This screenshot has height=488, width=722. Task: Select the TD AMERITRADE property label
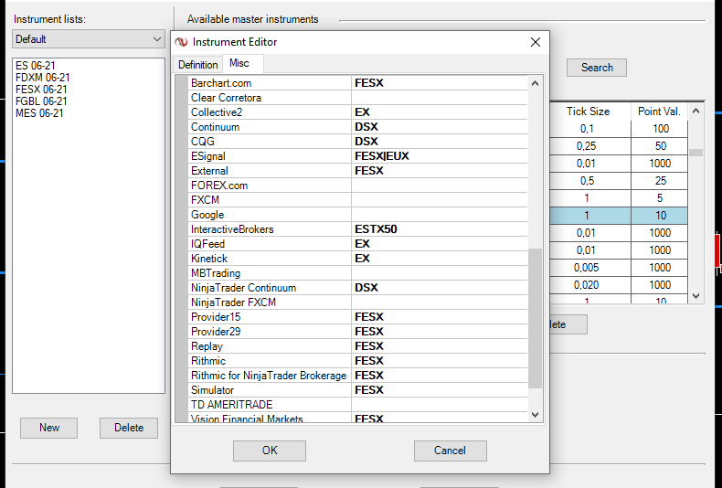[231, 405]
